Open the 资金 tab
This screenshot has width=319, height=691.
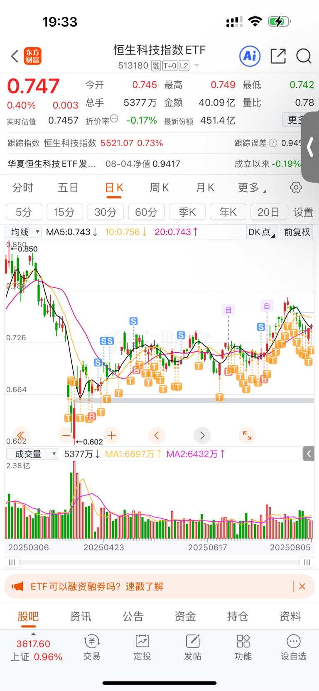[x=185, y=616]
